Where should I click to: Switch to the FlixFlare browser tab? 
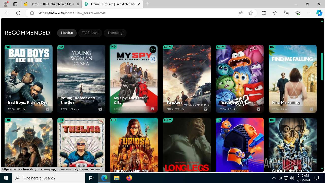[x=112, y=4]
